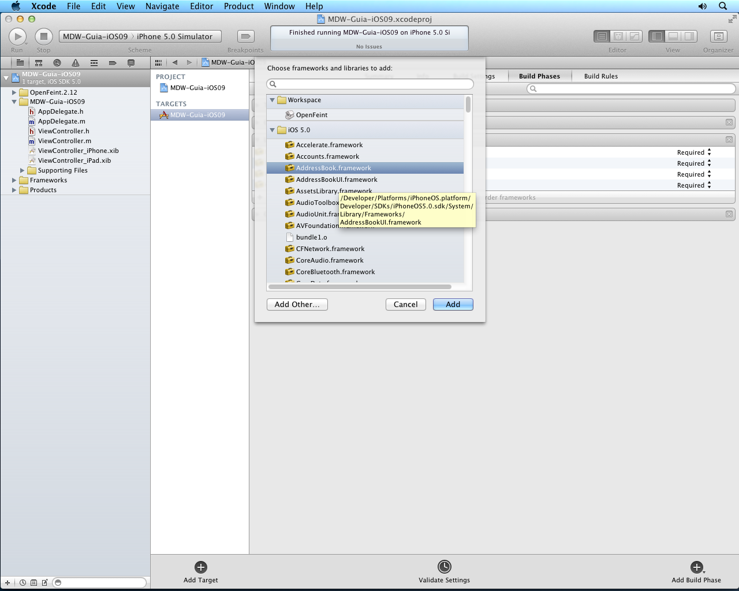Expand the Supporting Files folder
Screen dimensions: 739x591
[23, 170]
